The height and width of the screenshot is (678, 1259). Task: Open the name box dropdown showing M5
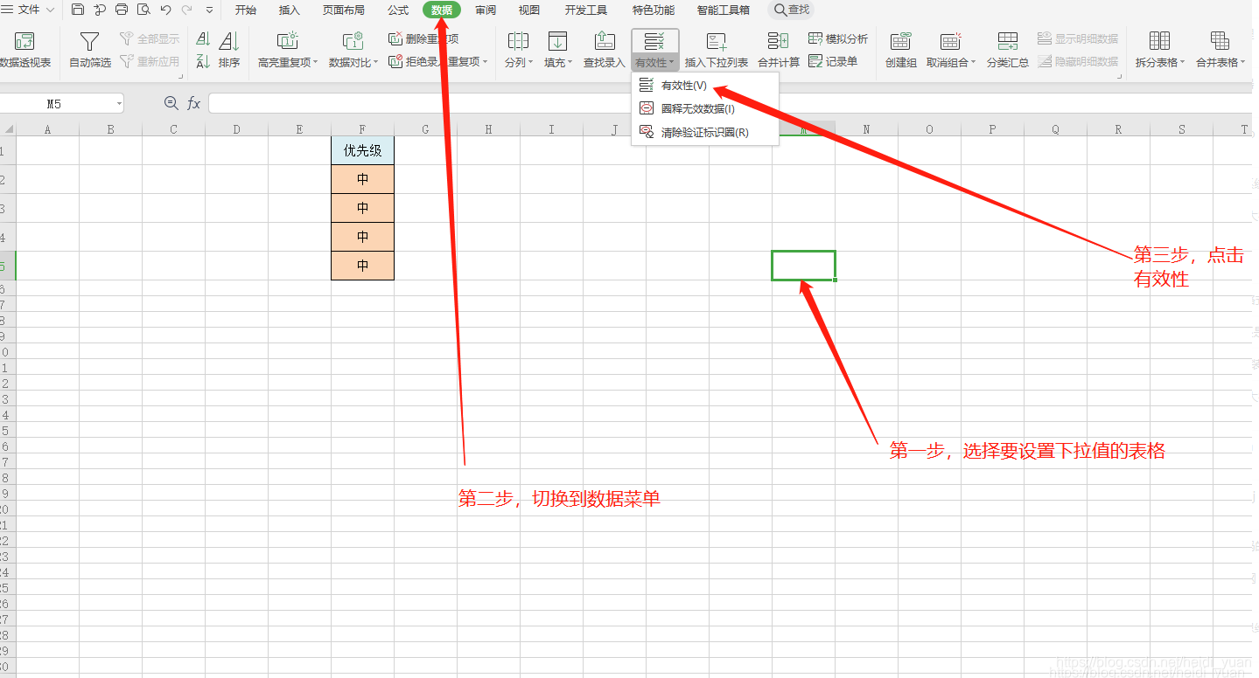[119, 104]
